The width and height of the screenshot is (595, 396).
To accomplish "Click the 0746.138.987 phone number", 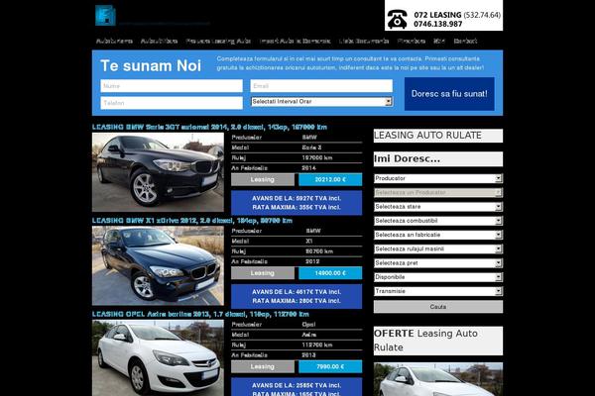I will click(x=438, y=24).
